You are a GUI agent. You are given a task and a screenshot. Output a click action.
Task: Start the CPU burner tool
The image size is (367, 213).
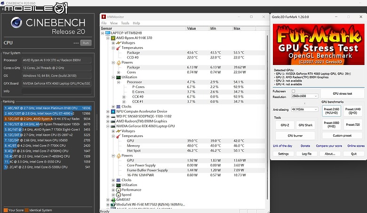295,135
